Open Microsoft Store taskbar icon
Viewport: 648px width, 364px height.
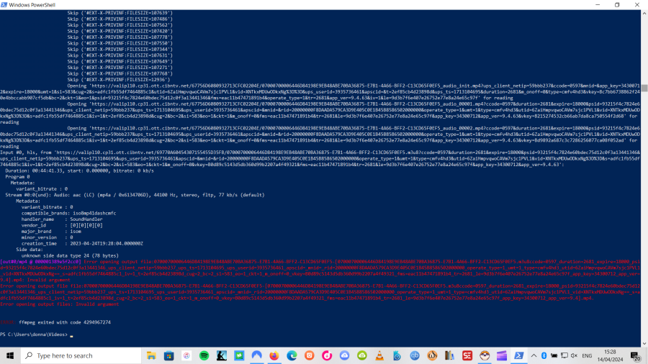click(x=169, y=356)
